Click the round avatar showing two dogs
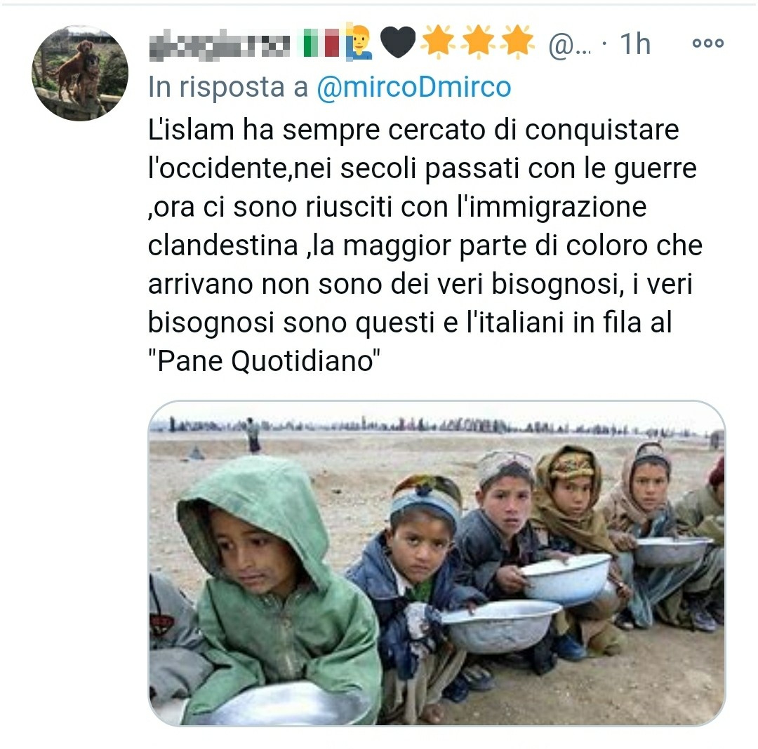The image size is (758, 749). [80, 73]
